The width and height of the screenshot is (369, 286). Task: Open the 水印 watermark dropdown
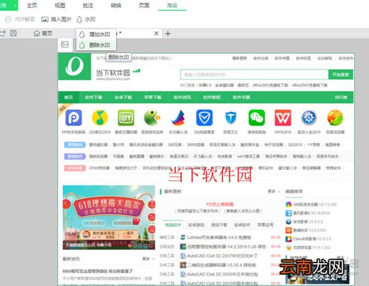[x=86, y=19]
